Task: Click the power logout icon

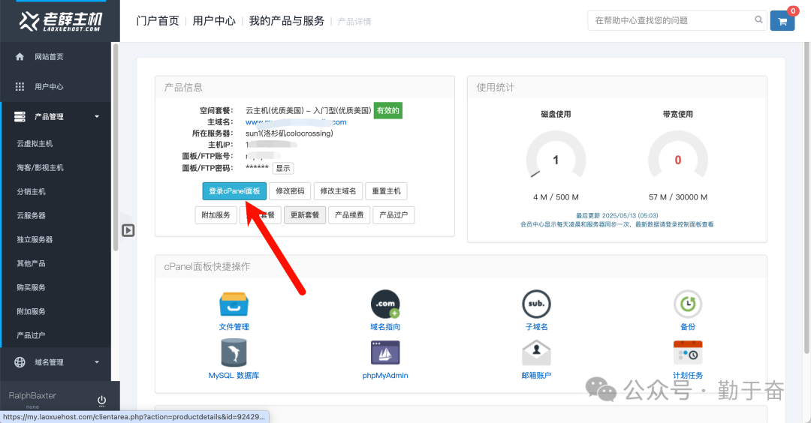Action: coord(101,400)
